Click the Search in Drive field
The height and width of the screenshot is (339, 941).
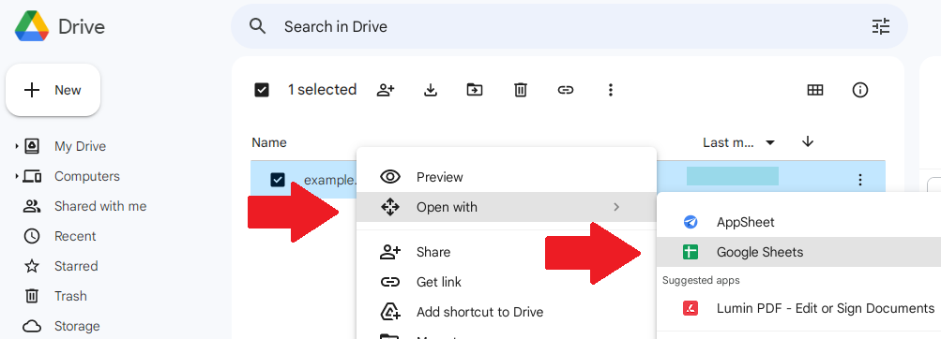point(569,26)
